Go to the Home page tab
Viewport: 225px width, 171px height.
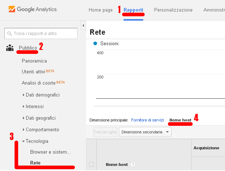tap(101, 10)
